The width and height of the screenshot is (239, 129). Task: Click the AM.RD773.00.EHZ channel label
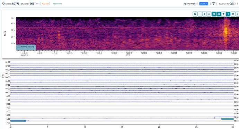click(x=26, y=47)
